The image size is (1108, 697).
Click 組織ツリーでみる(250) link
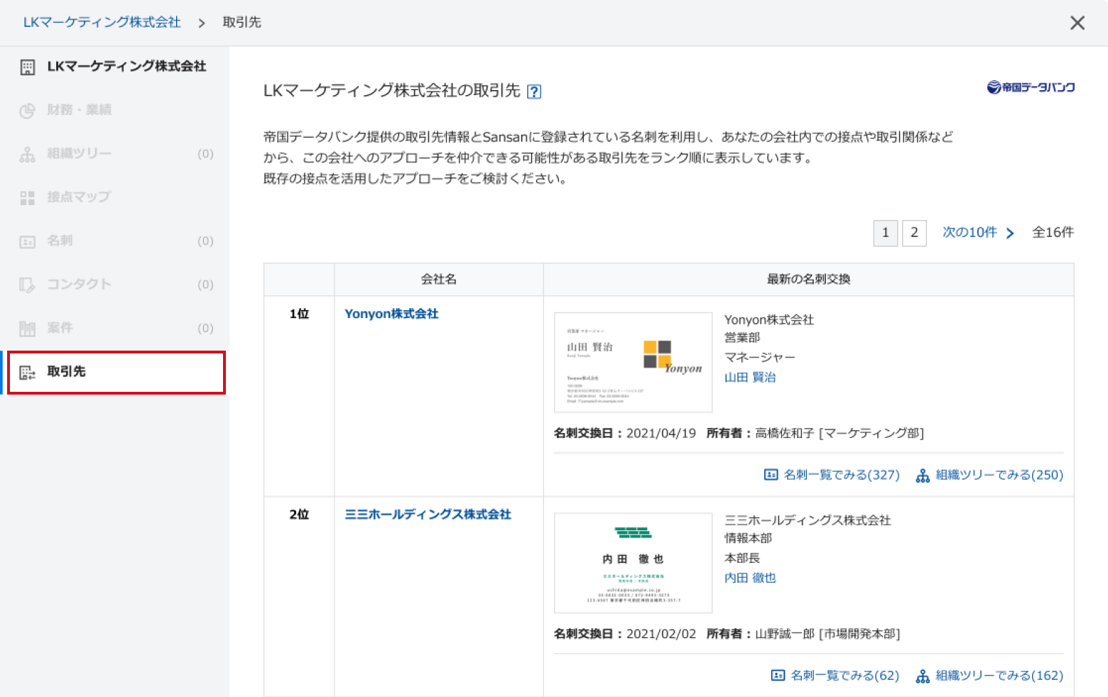pos(999,475)
